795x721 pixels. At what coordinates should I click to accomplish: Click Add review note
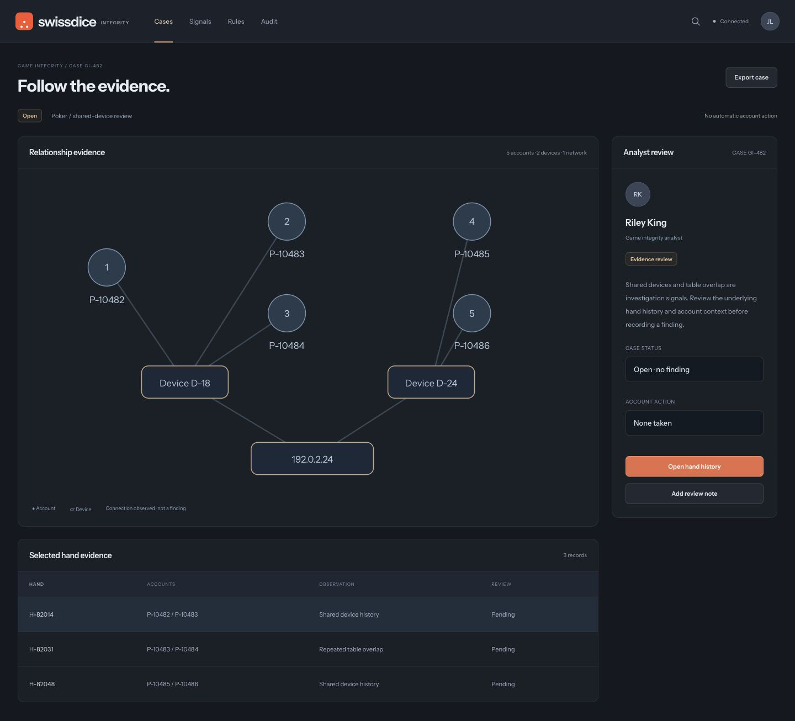(x=694, y=494)
